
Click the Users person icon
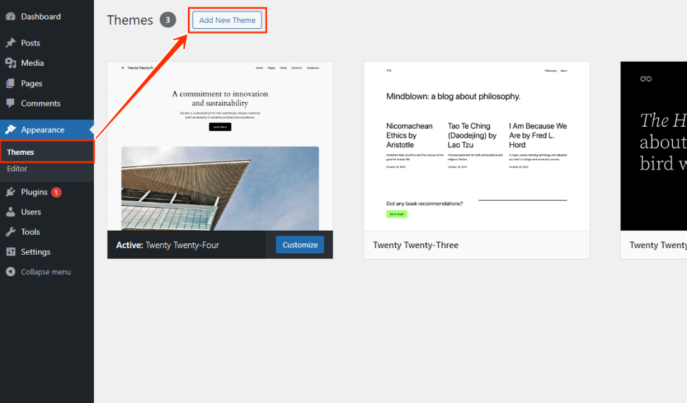11,212
